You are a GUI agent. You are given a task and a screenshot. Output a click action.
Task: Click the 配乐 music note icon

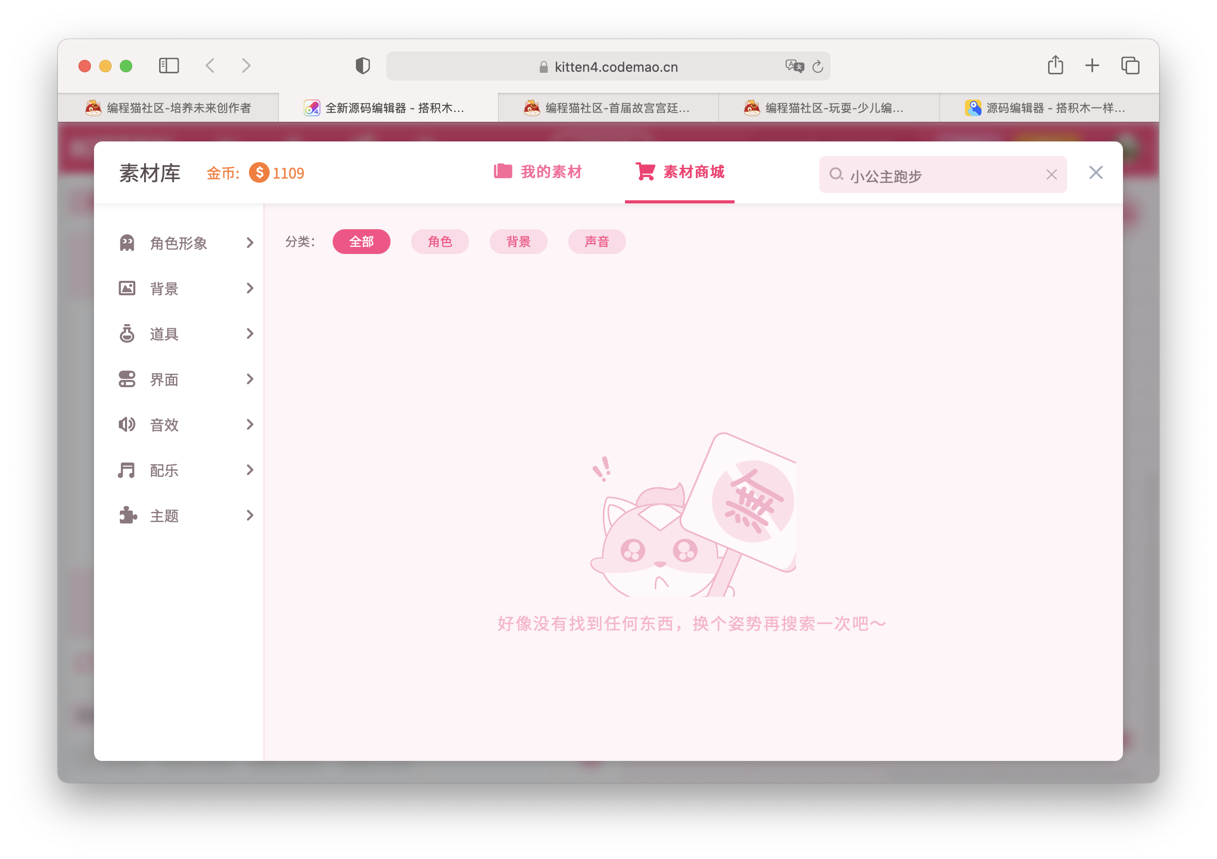(127, 470)
